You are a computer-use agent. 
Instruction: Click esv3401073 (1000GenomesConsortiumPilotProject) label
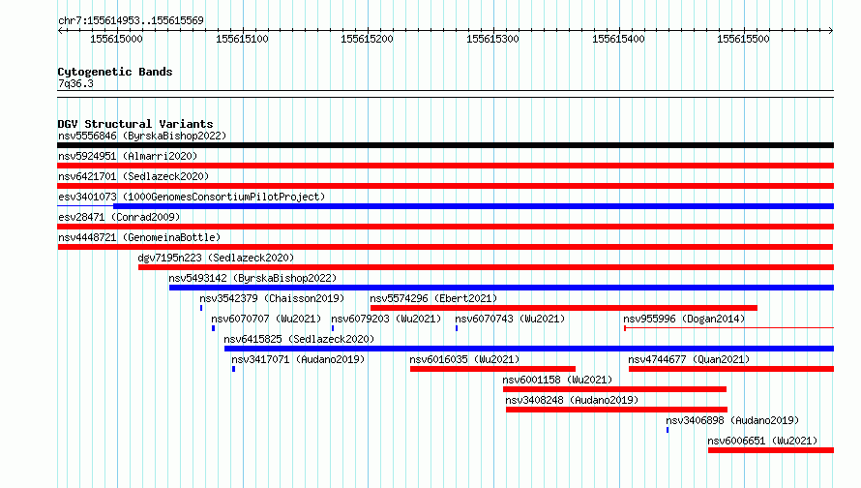192,197
